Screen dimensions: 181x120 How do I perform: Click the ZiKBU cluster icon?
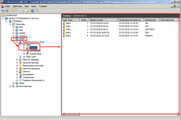(17, 83)
